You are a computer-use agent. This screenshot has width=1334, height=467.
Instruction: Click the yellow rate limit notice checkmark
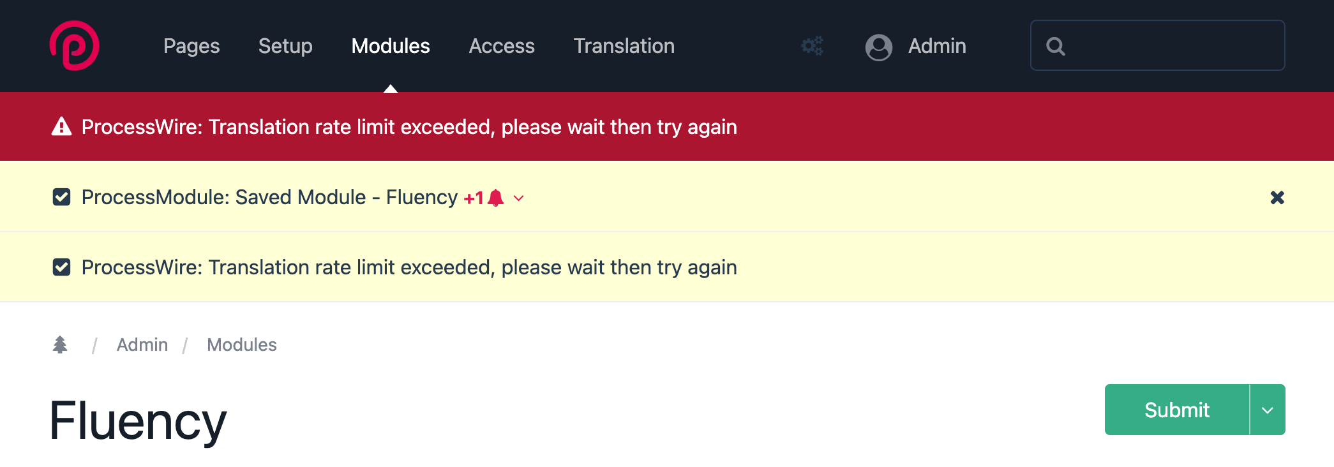(61, 267)
